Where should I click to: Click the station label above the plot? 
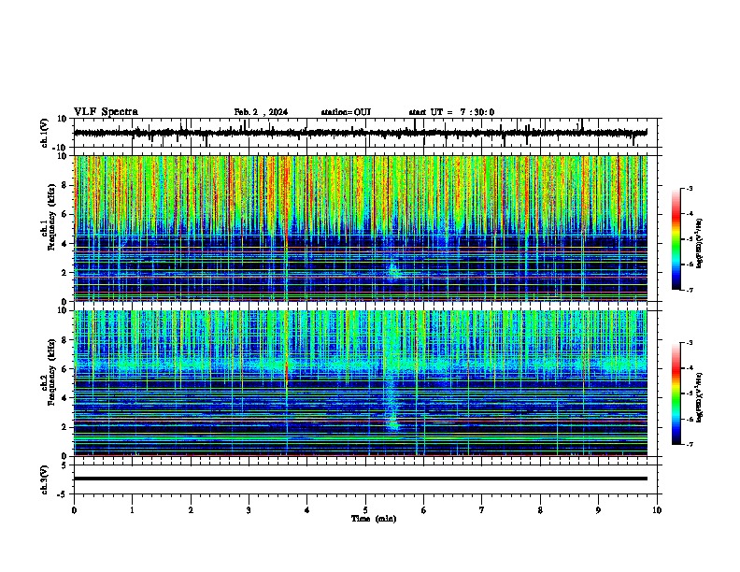click(x=346, y=112)
